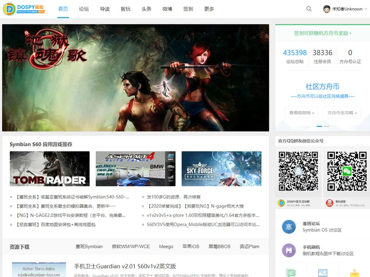Viewport: 370px width, 277px height.
Task: Click the 0 方舟号认证 count
Action: point(350,56)
